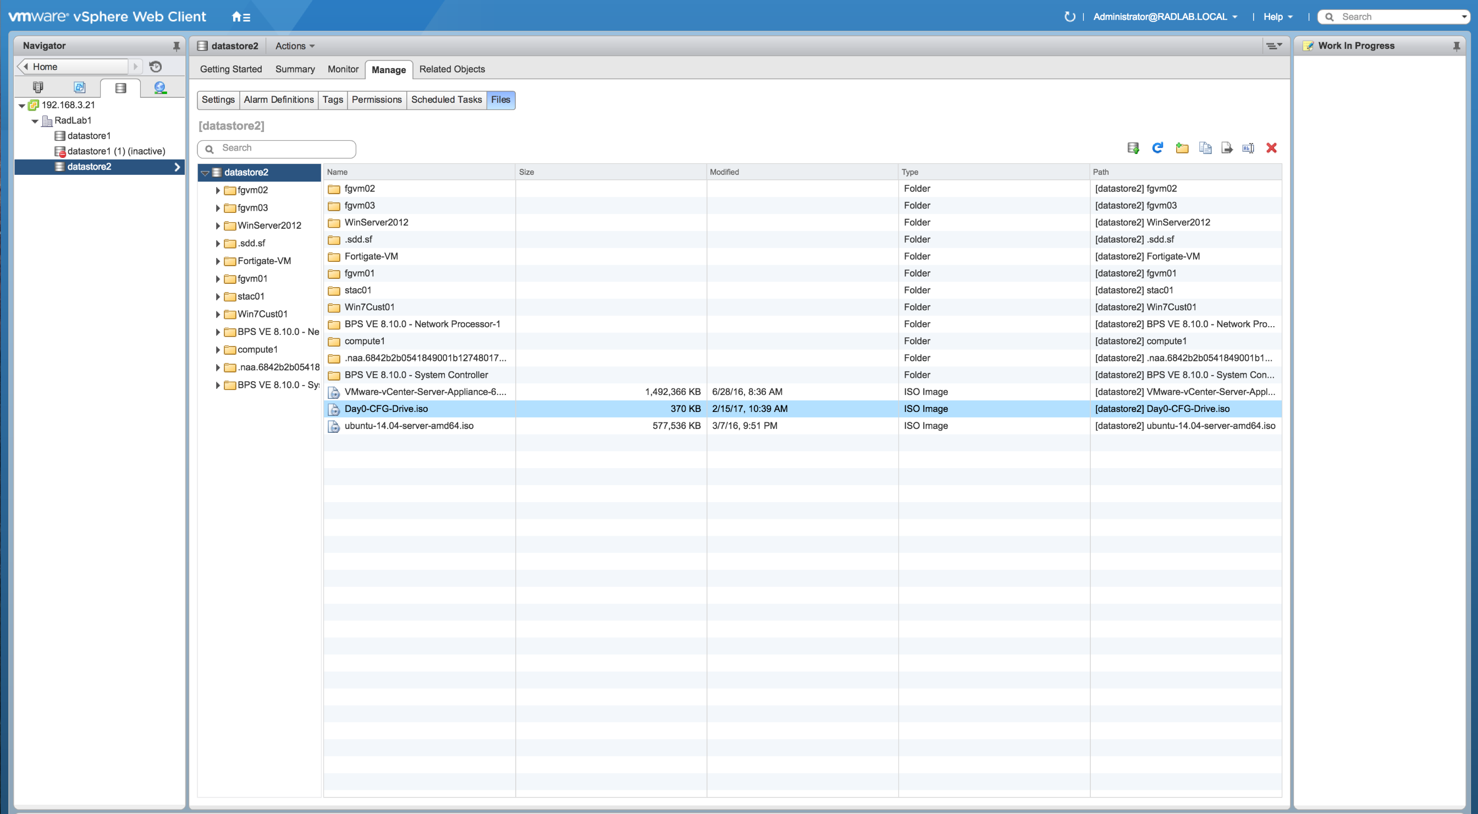Screen dimensions: 1478x814
Task: Open the Administrator@RADLAB.LOCAL user menu
Action: [x=1165, y=16]
